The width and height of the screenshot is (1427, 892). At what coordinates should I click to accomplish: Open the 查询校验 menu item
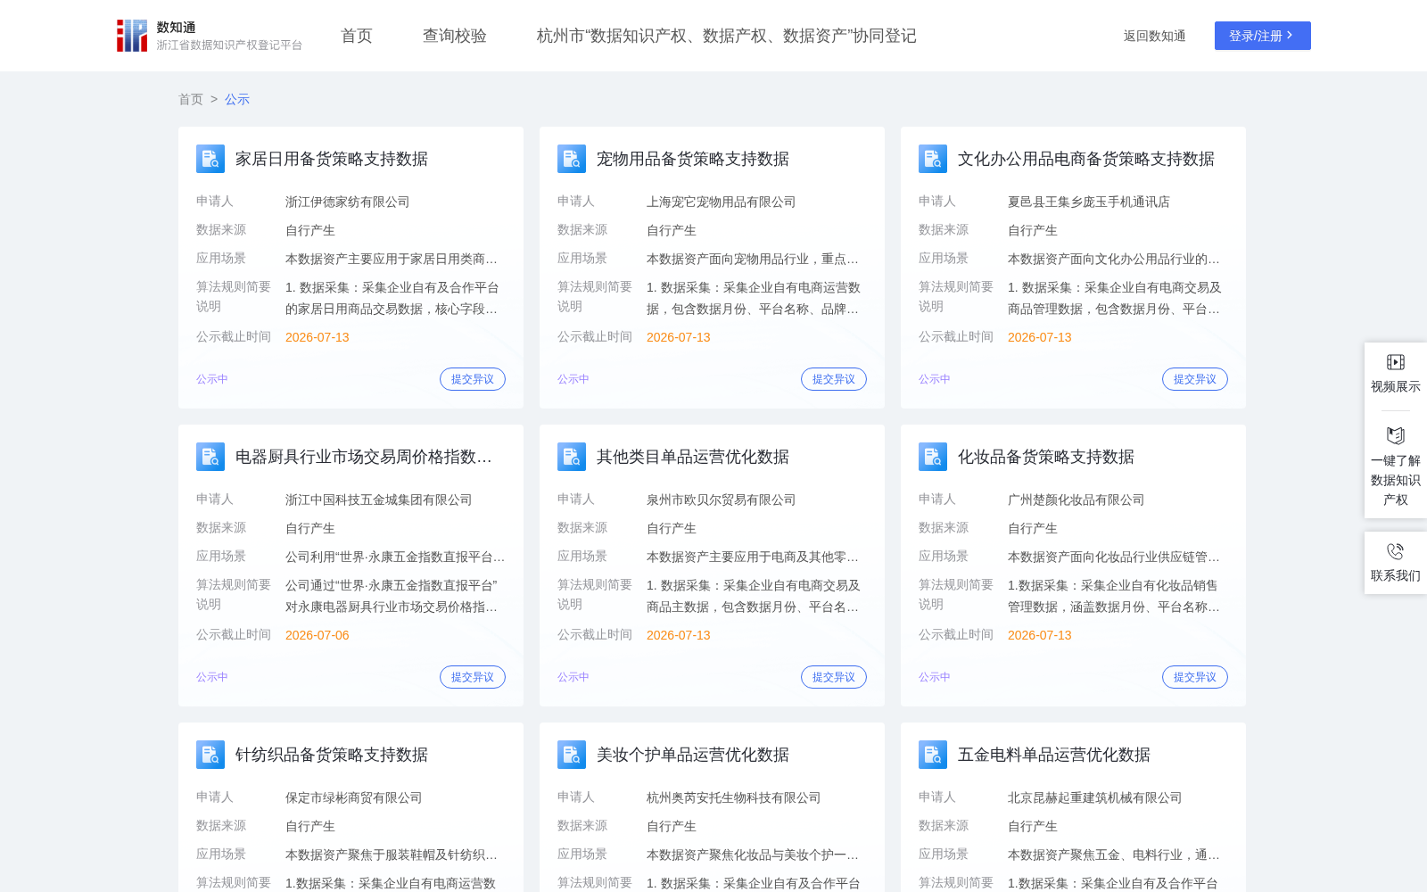pyautogui.click(x=455, y=36)
